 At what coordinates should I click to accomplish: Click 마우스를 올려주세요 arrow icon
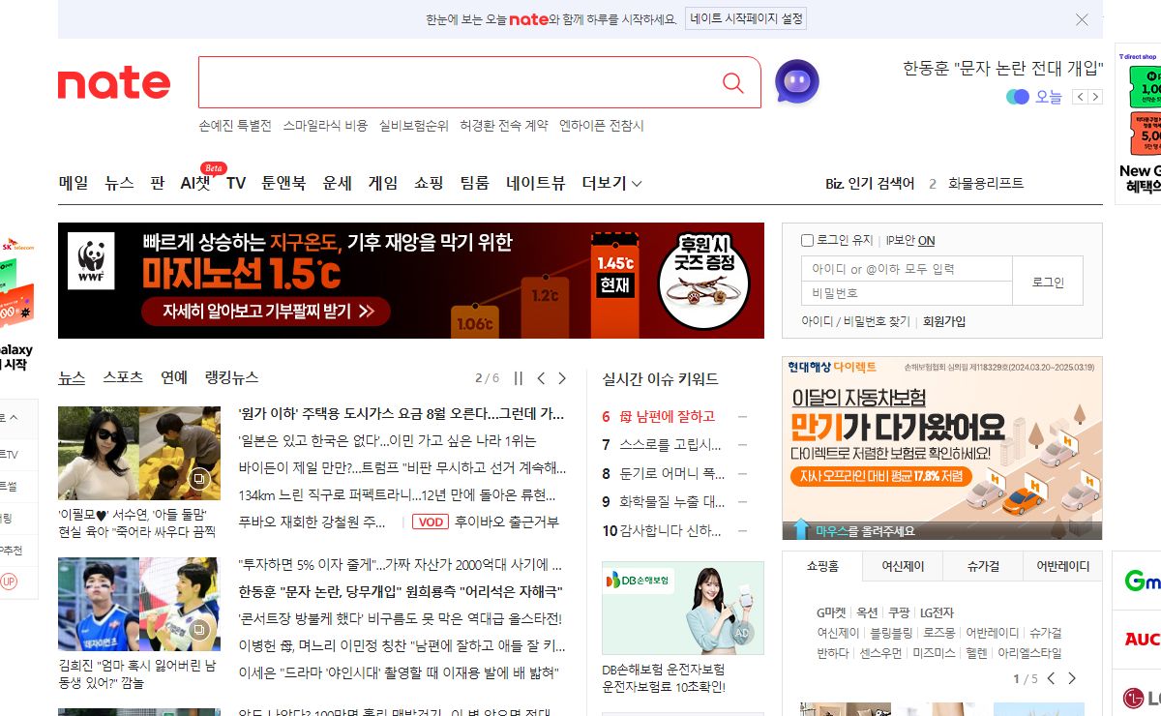[x=800, y=530]
